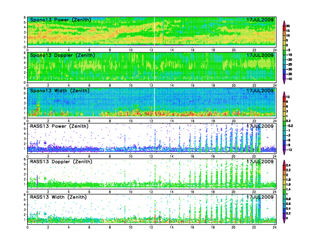Click the '15' colorbar label
Screen dimensions: 317x244
point(288,31)
